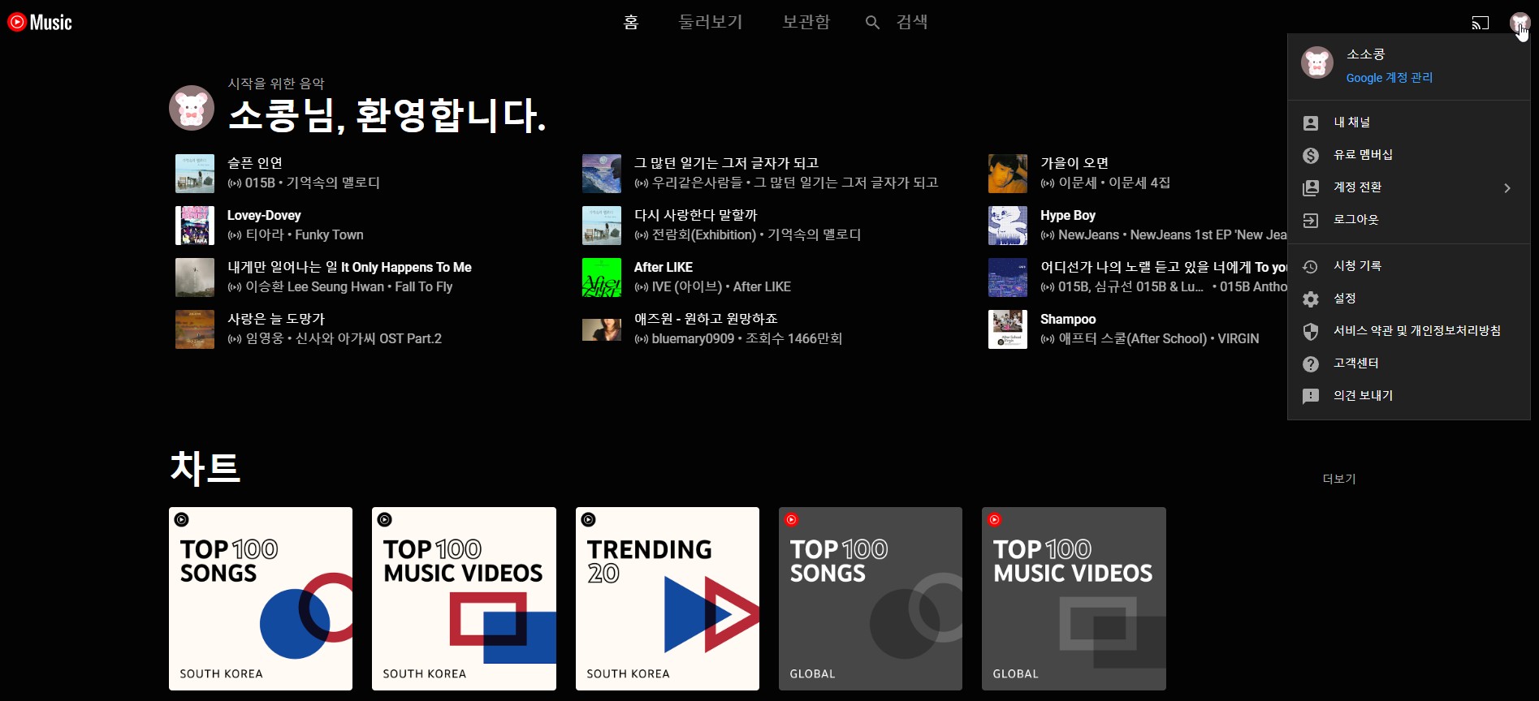
Task: Click 더보기 next to charts
Action: tap(1339, 479)
